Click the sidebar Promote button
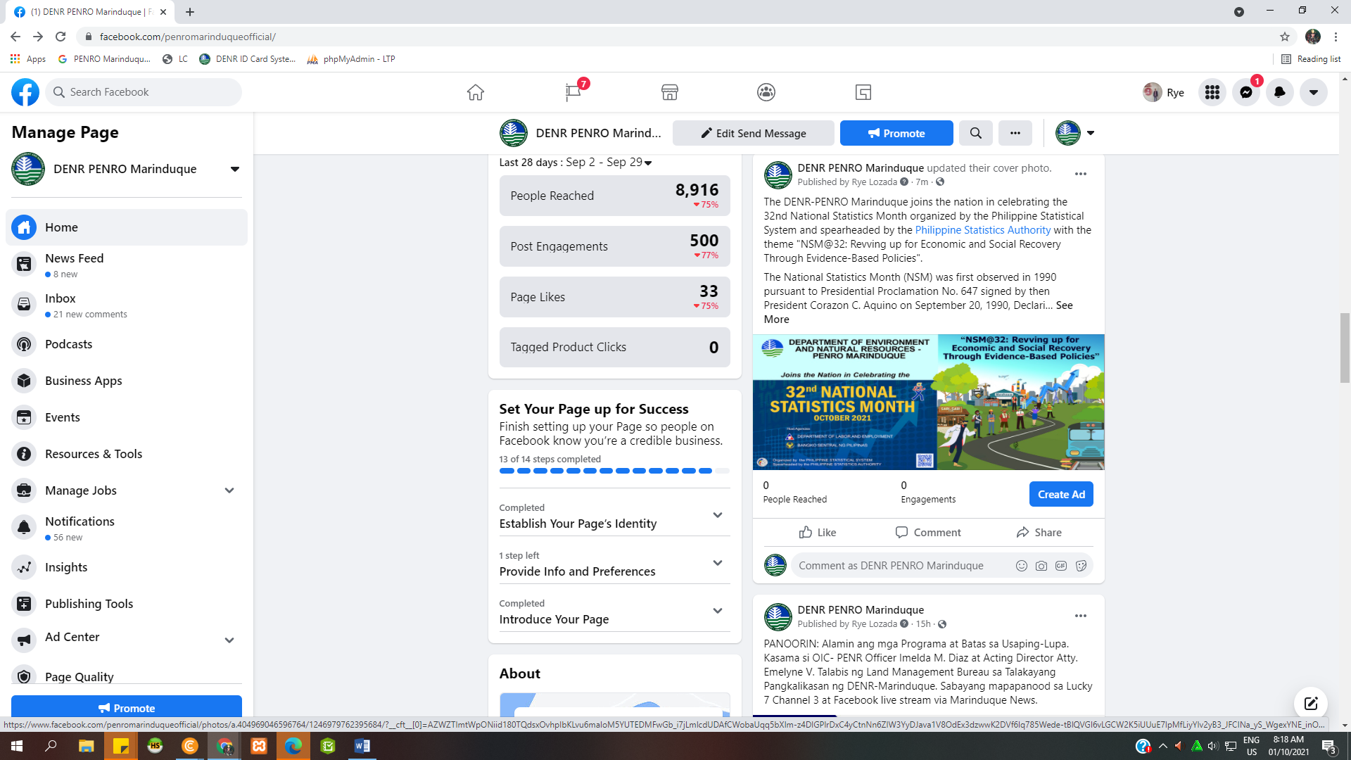 pos(127,707)
